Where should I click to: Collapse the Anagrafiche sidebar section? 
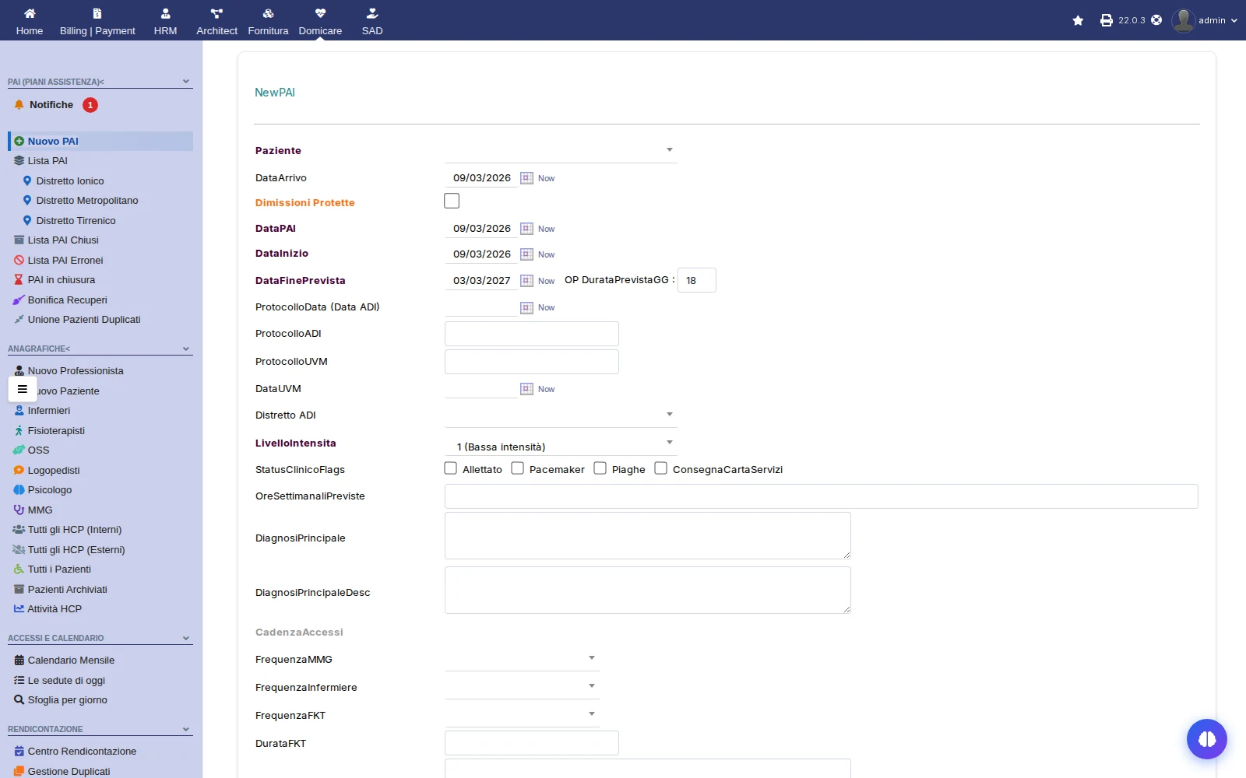(x=185, y=349)
